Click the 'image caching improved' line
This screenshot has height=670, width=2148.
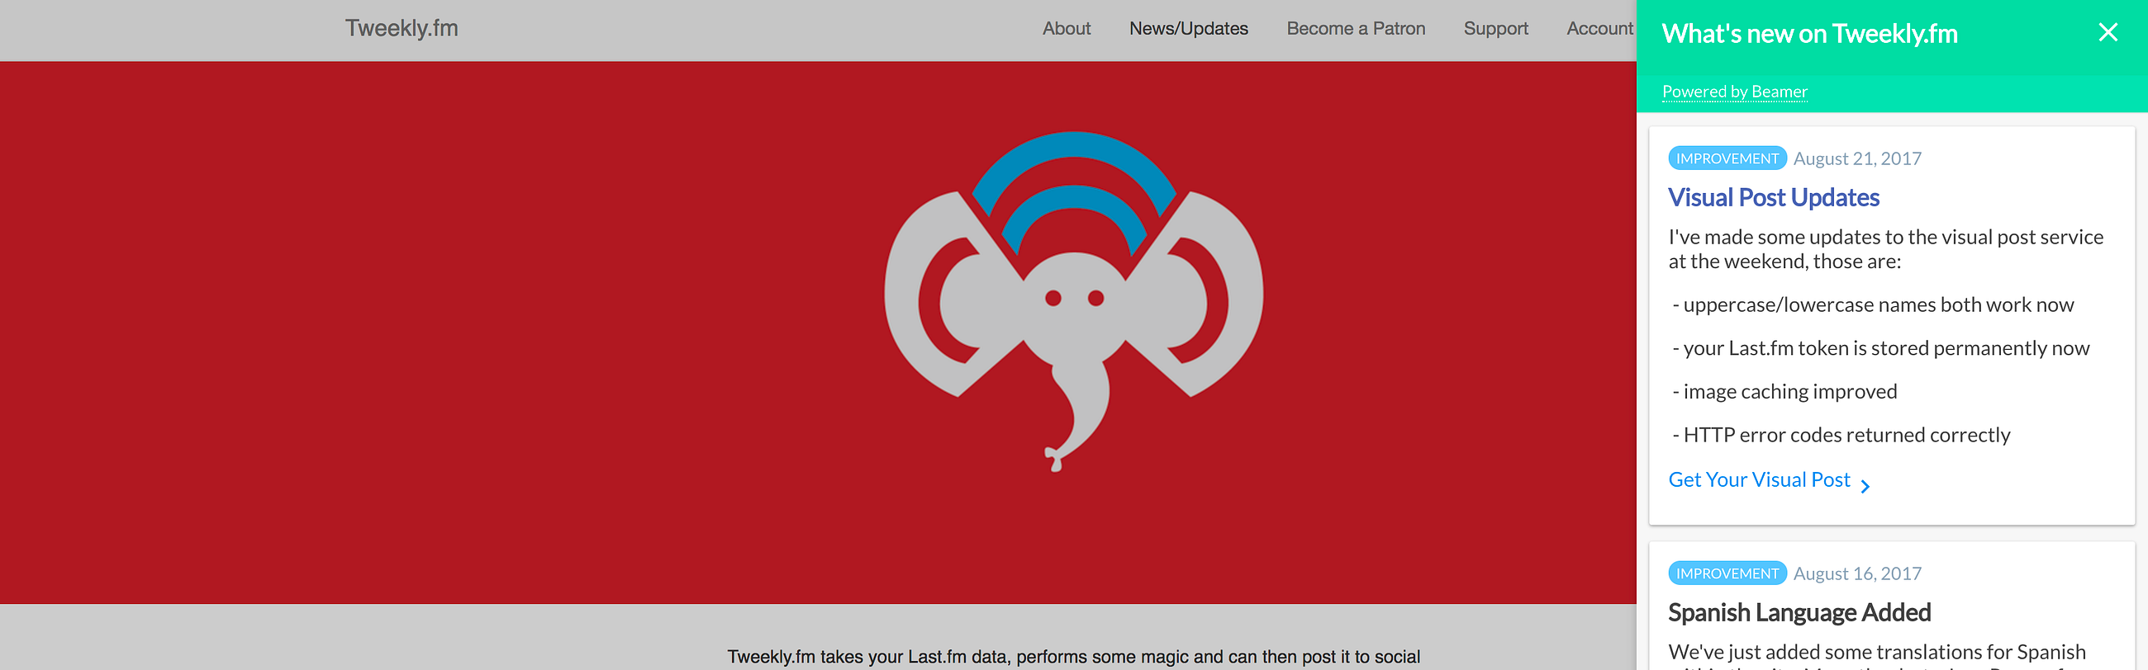tap(1784, 392)
